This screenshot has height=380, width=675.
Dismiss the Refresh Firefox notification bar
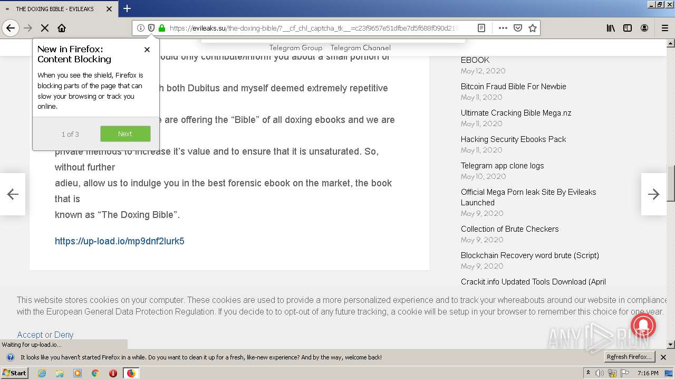(663, 357)
